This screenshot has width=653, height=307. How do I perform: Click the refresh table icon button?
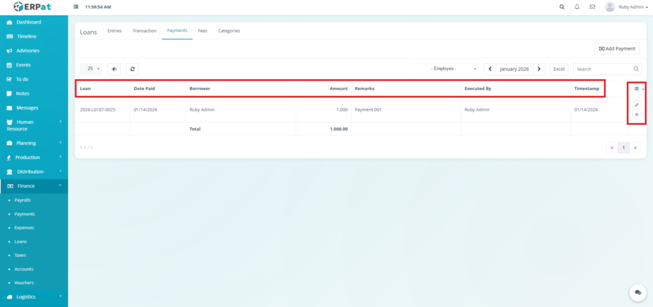pyautogui.click(x=132, y=69)
